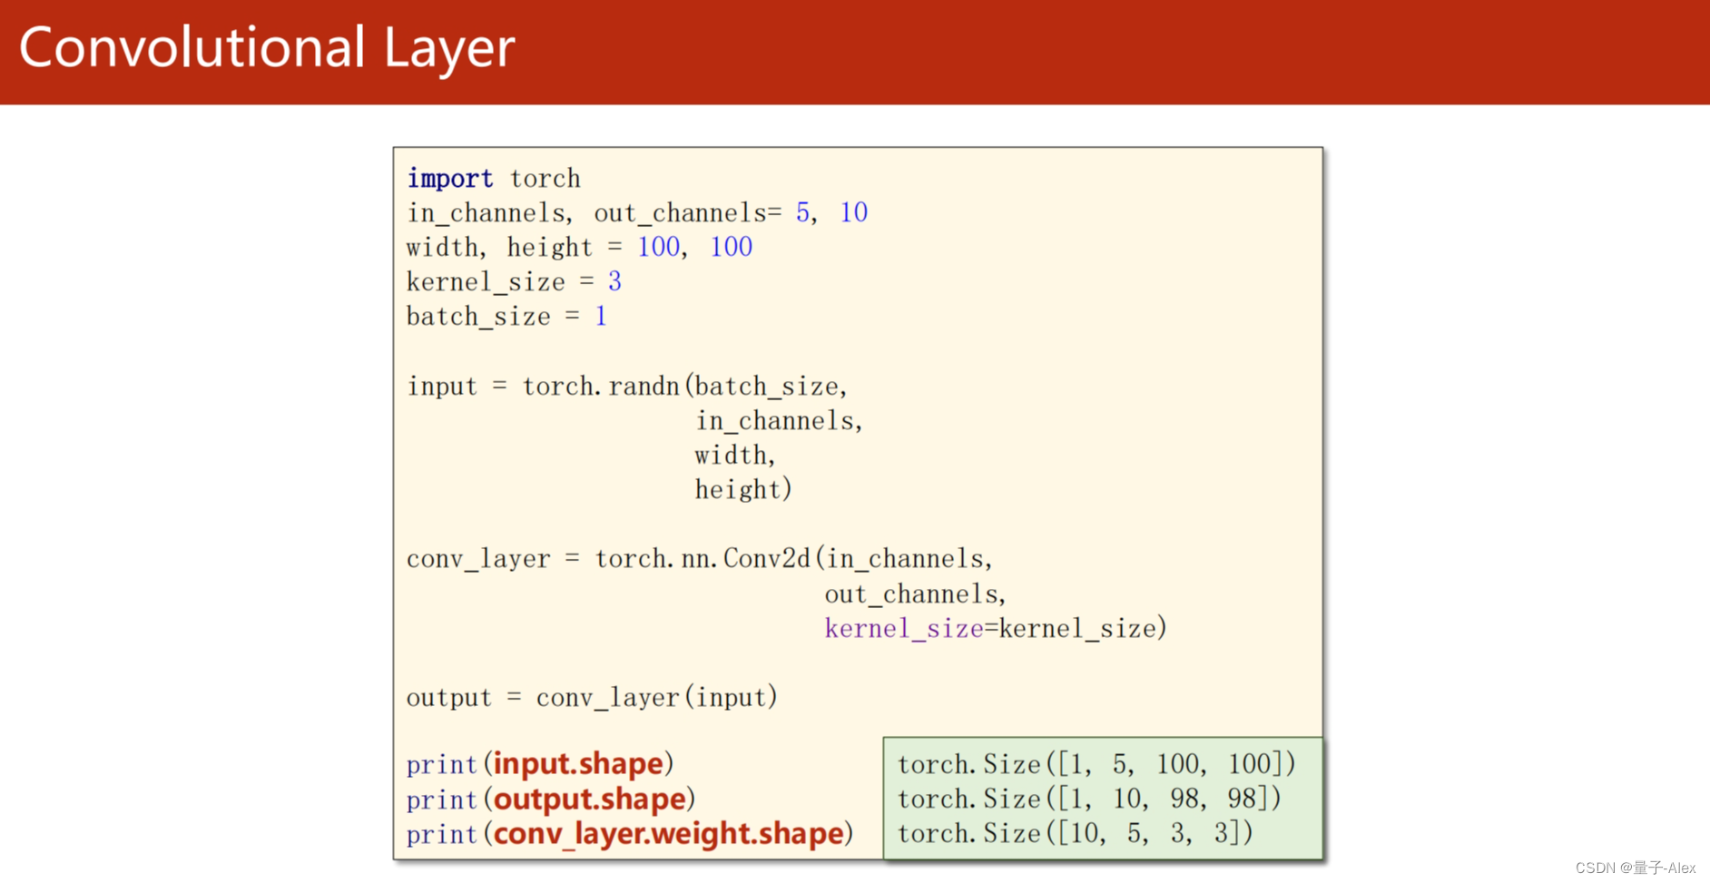Screen dimensions: 1710x883
Task: Click the 'output = conv_layer(input)' line
Action: (592, 697)
